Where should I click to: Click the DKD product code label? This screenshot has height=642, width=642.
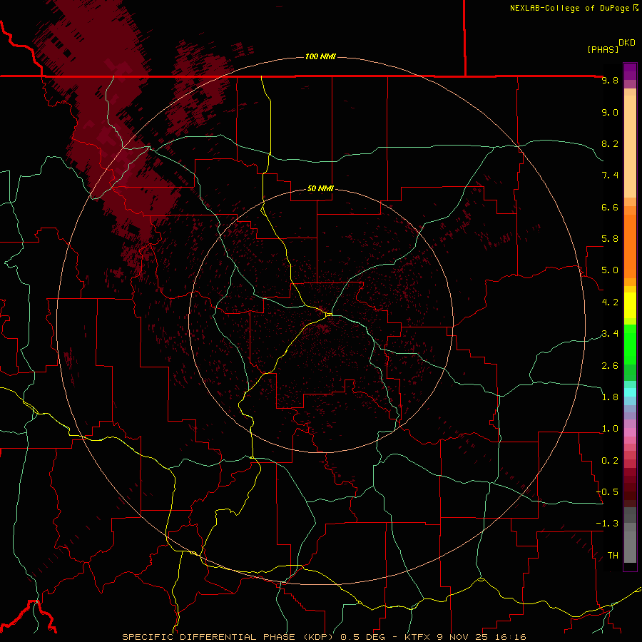[x=627, y=43]
